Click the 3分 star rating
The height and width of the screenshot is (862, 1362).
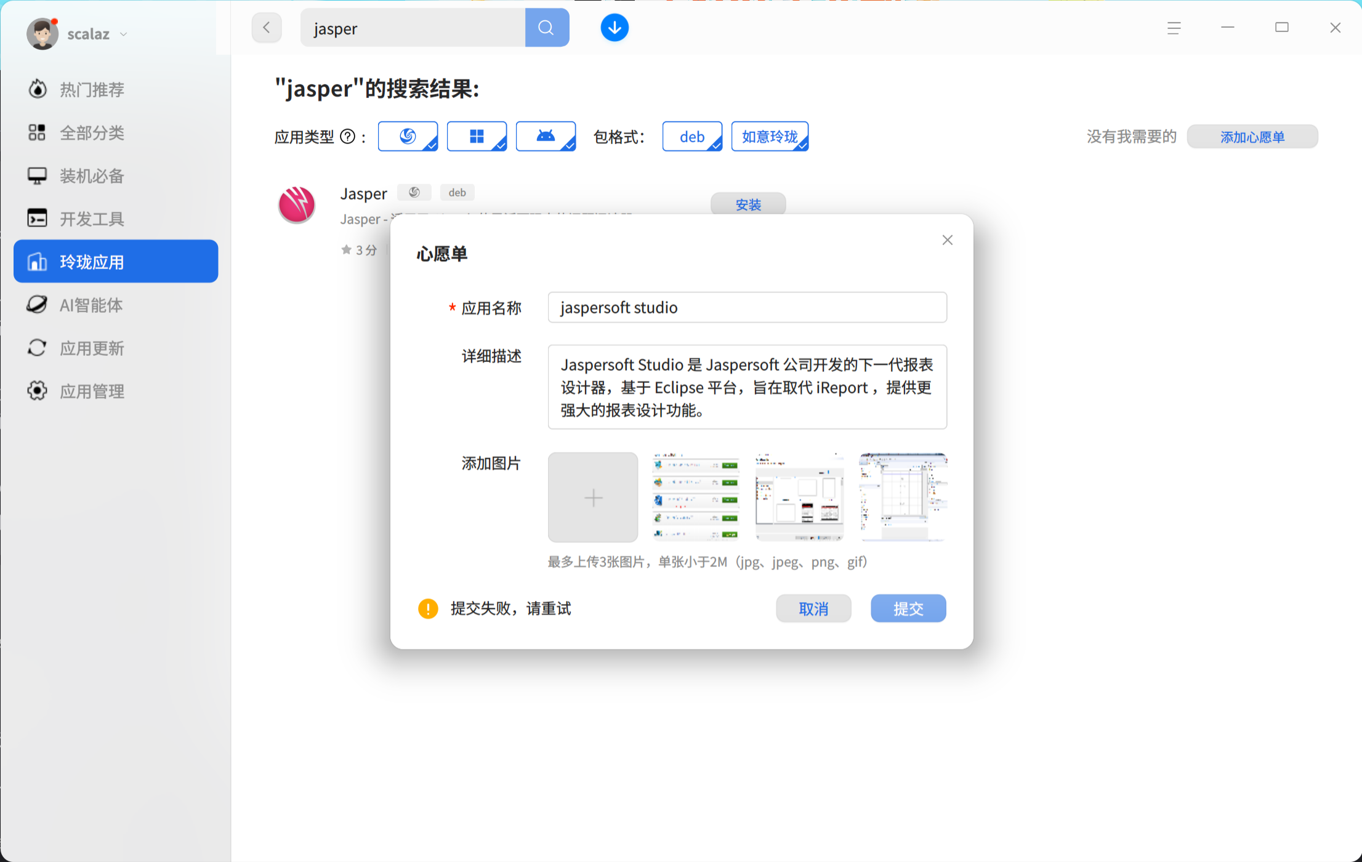(x=359, y=250)
